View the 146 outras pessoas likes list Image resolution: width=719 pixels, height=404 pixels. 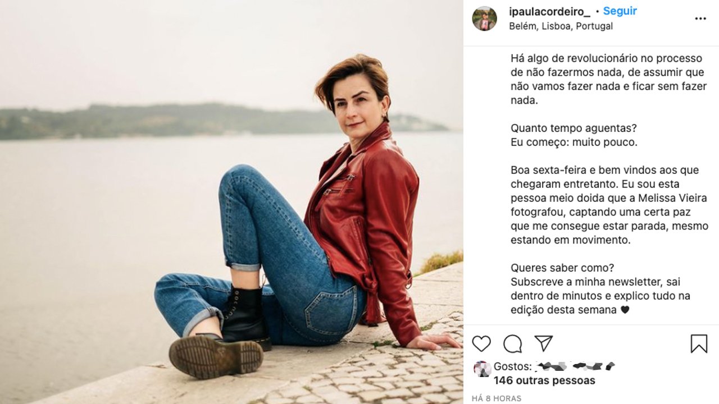(x=544, y=380)
